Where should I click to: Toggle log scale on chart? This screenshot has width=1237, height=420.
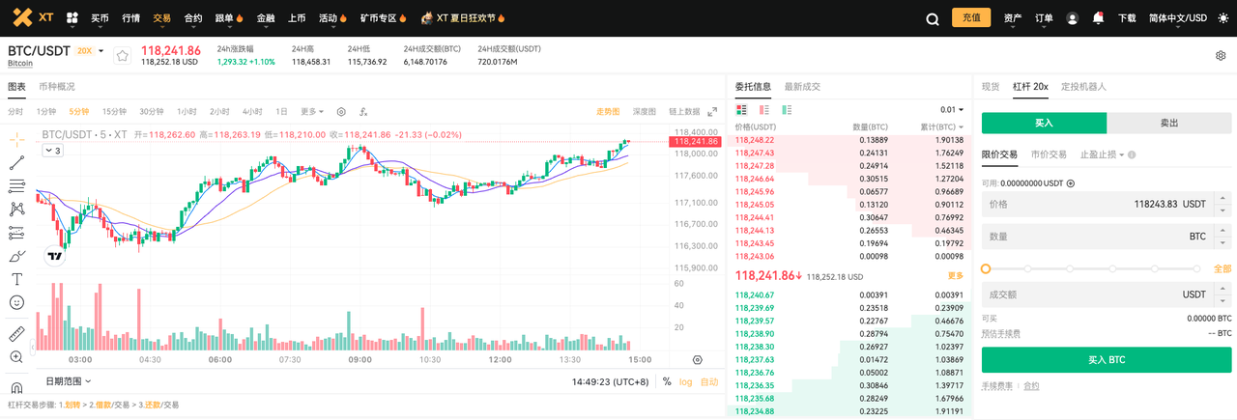[685, 381]
